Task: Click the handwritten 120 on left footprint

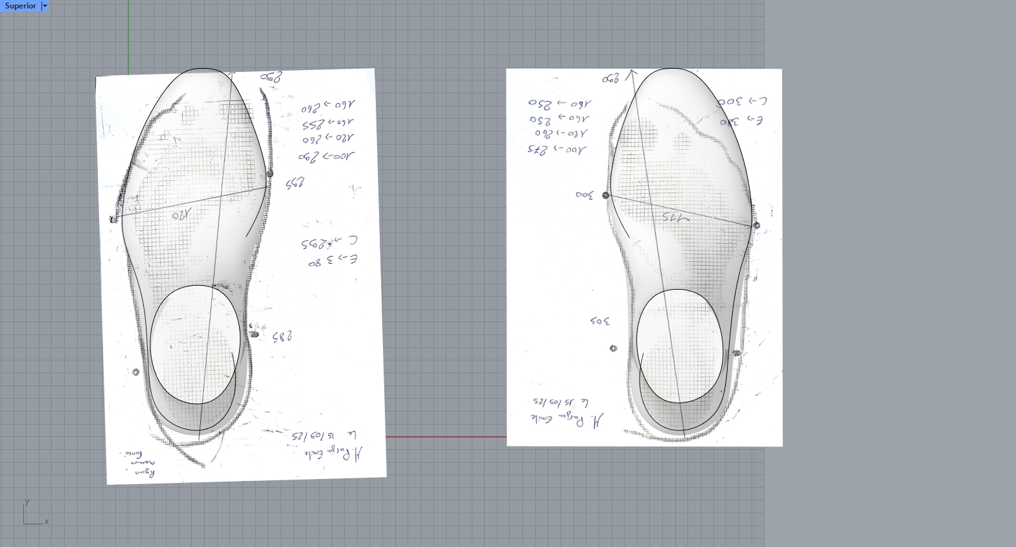Action: [183, 214]
